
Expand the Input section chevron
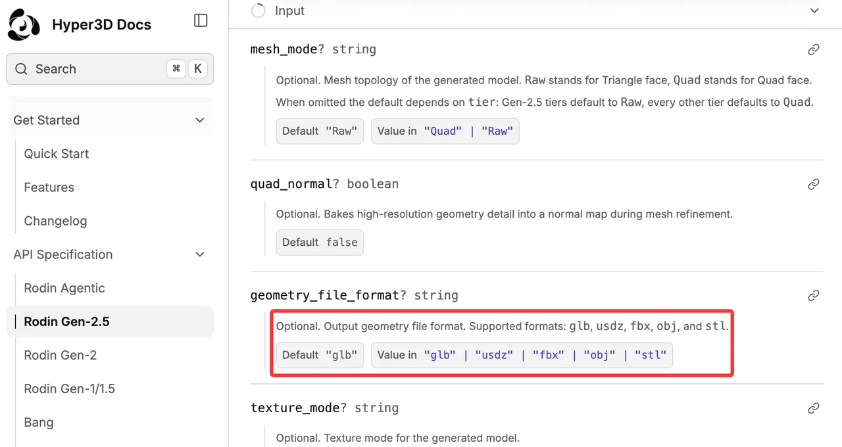(814, 11)
